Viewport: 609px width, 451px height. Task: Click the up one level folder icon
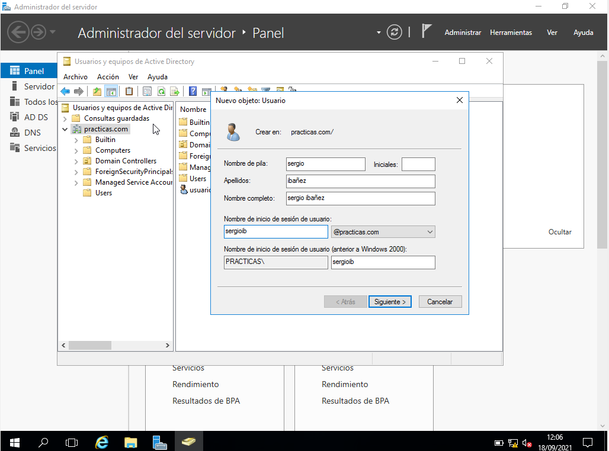pyautogui.click(x=97, y=91)
